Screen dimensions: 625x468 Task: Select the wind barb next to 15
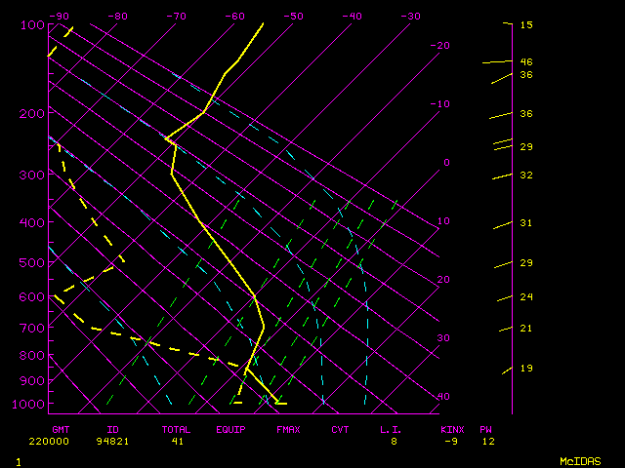[x=506, y=23]
